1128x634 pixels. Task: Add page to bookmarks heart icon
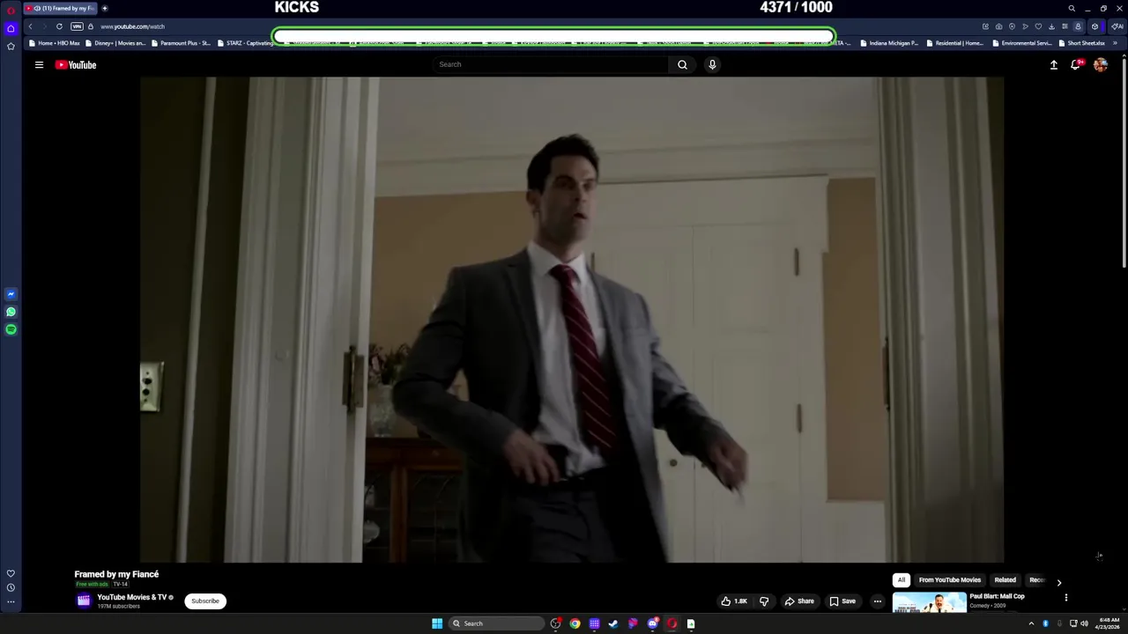1038,26
